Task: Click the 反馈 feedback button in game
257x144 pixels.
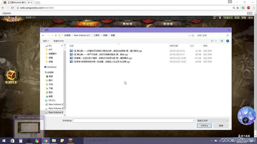Action: coord(237,18)
